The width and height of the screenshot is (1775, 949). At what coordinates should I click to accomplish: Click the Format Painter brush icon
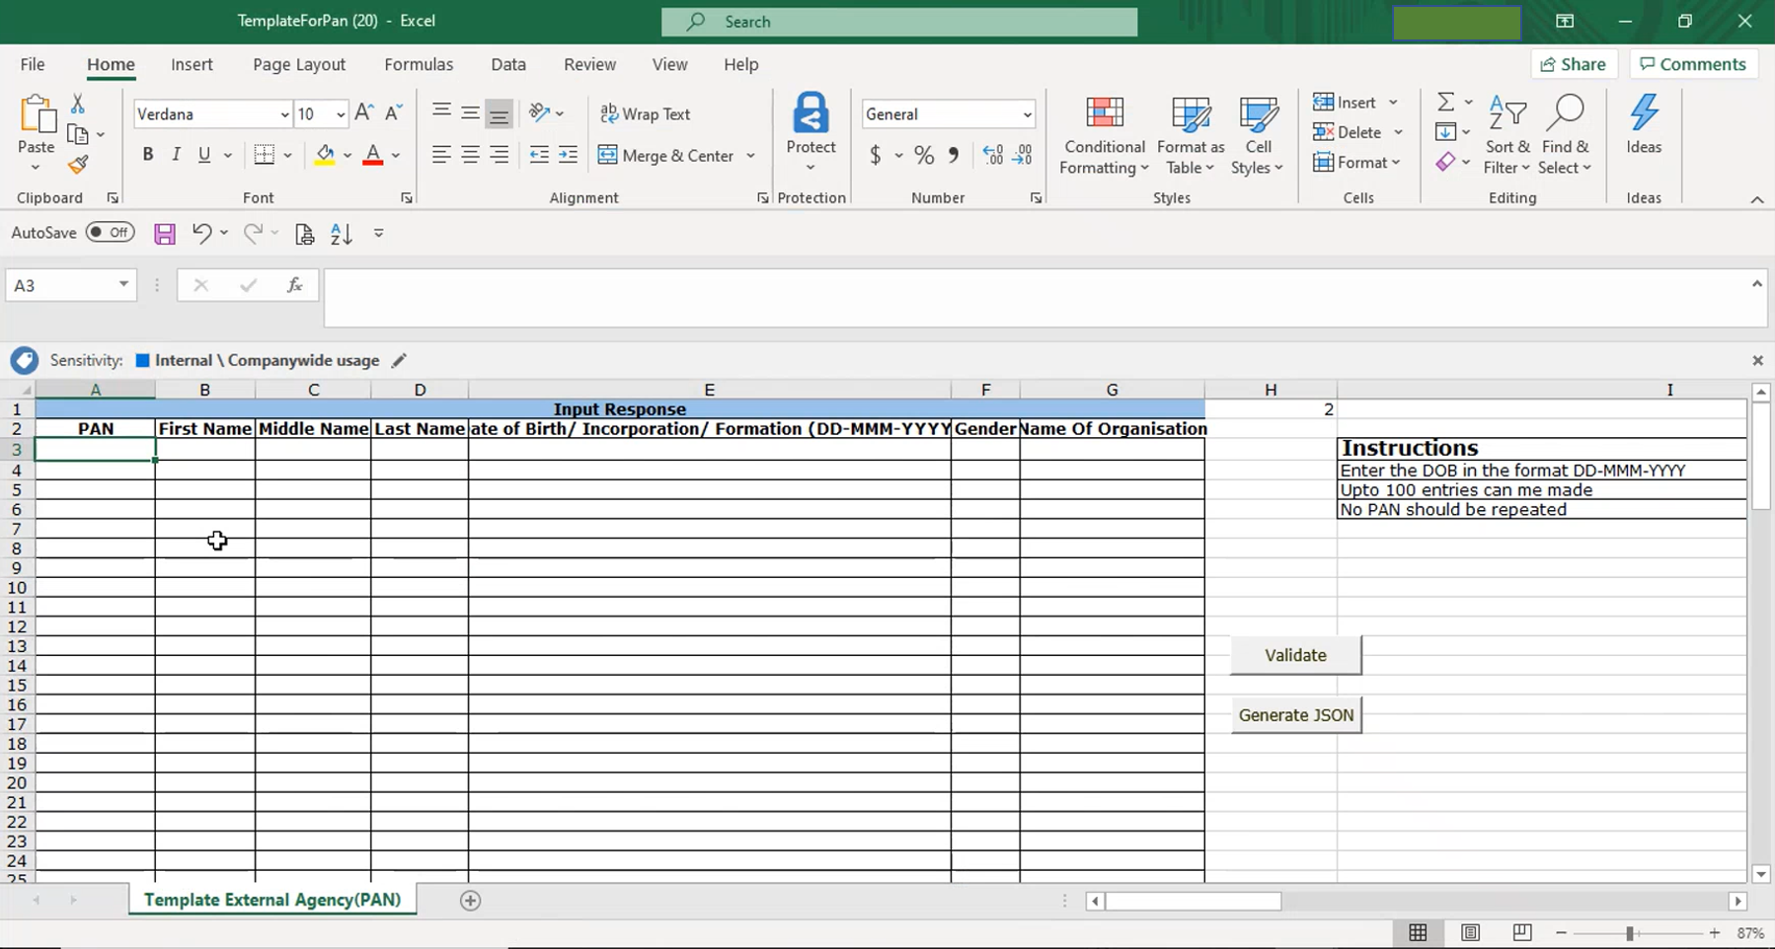(x=78, y=165)
